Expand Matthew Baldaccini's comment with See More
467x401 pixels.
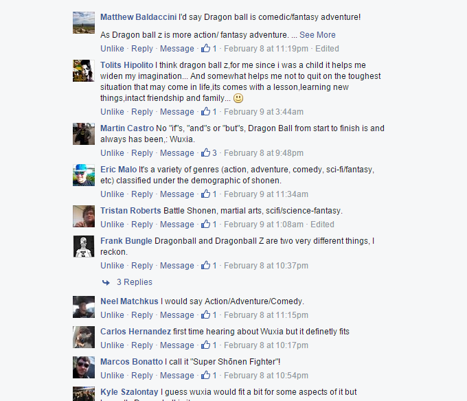pyautogui.click(x=317, y=35)
